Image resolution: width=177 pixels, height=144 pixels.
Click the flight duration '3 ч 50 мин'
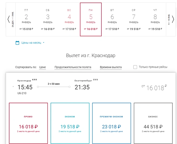point(54,84)
